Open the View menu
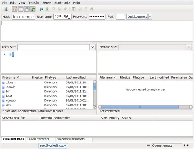 22,3
